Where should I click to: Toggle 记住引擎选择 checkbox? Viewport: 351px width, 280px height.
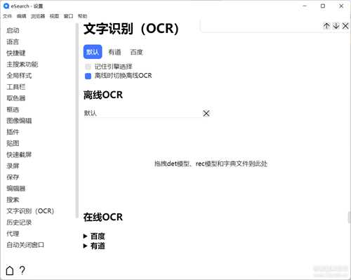(88, 67)
